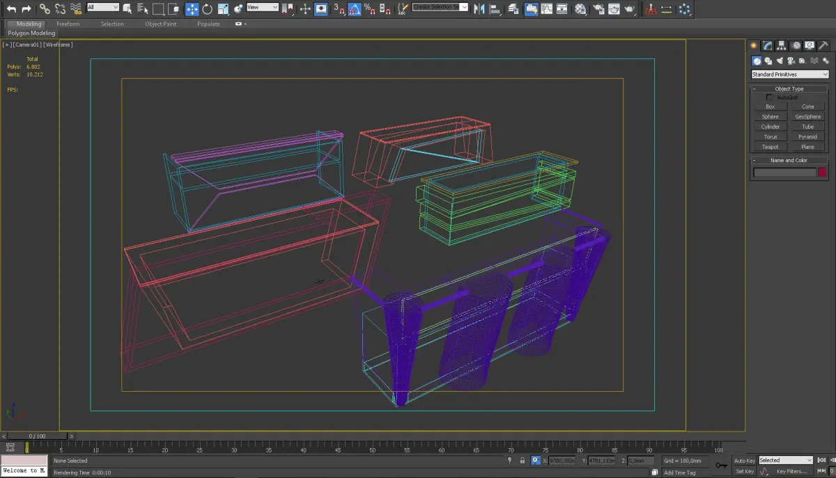This screenshot has height=478, width=836.
Task: Open the Curve Editor icon
Action: (546, 9)
